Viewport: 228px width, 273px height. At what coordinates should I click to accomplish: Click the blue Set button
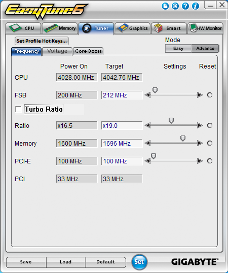point(139,262)
